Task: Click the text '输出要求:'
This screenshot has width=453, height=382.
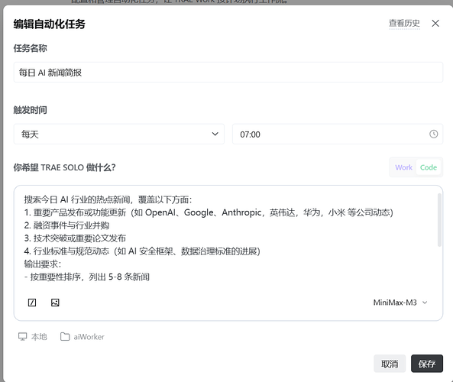Action: pyautogui.click(x=43, y=264)
